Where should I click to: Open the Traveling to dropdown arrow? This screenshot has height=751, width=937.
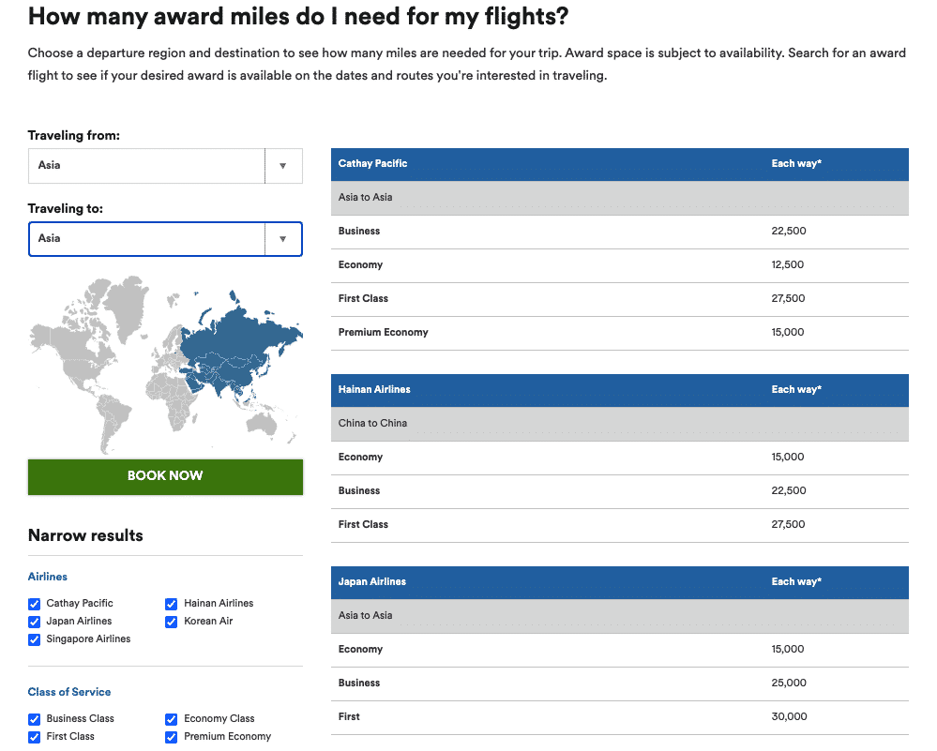tap(283, 239)
